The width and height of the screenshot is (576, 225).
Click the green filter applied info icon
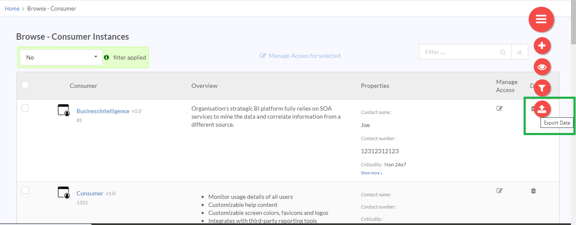[x=106, y=57]
